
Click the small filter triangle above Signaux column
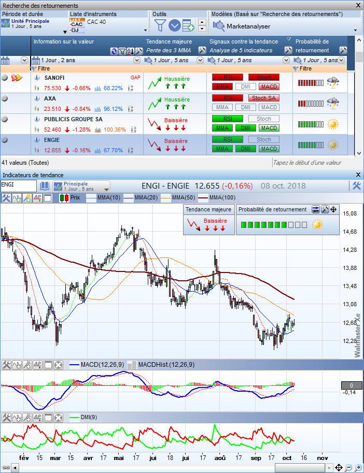[x=288, y=39]
